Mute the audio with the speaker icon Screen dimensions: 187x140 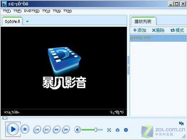pyautogui.click(x=77, y=130)
